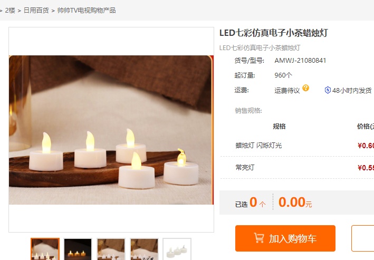The image size is (374, 260).
Task: Click the item number AMWJ-21080841
Action: click(x=300, y=61)
